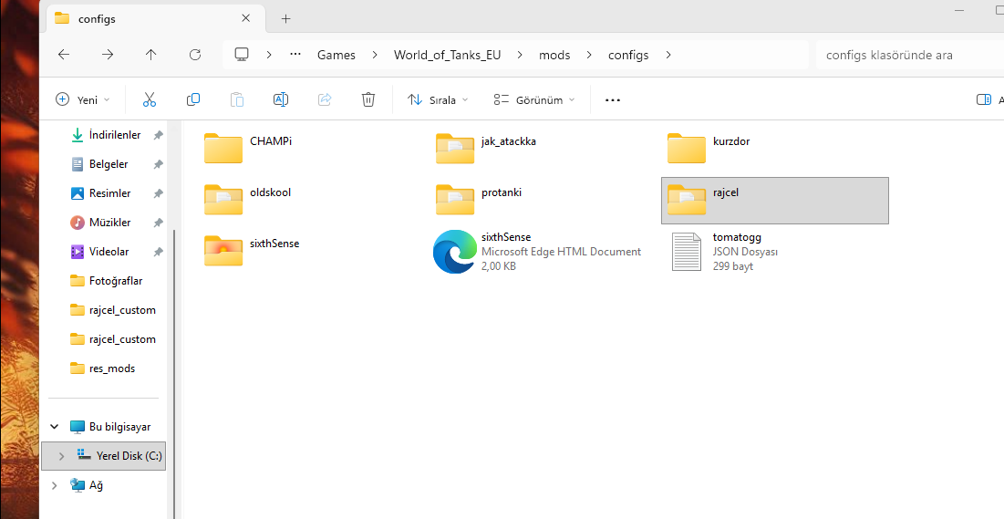This screenshot has width=1004, height=519.
Task: Open the Görünüm view dropdown
Action: coord(534,99)
